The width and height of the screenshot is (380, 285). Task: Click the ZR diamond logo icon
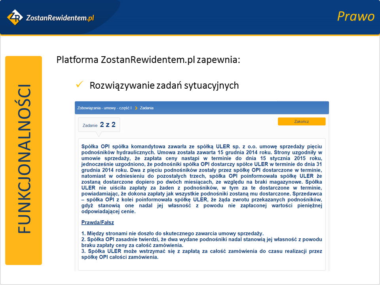15,17
